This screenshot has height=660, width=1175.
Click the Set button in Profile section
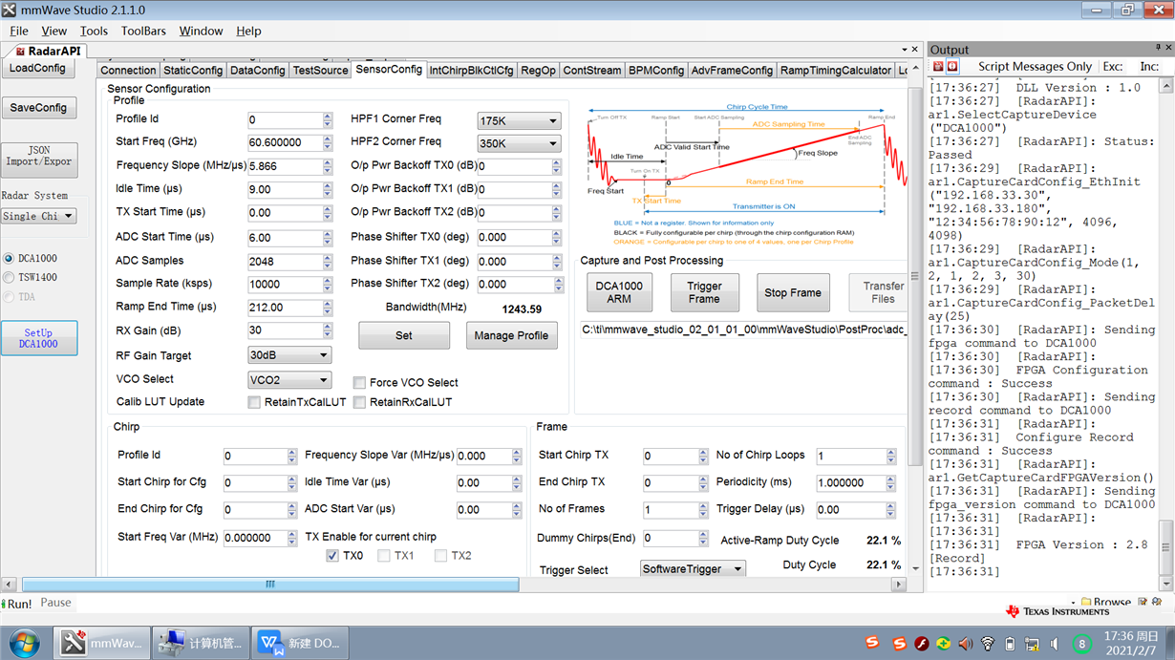pyautogui.click(x=404, y=335)
